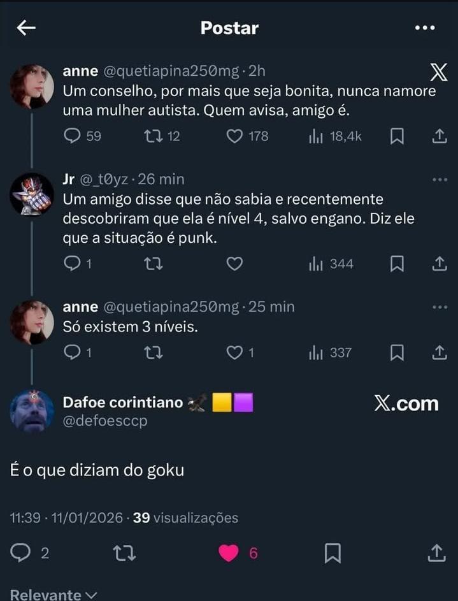Open Dafoe corintiano's profile picture
This screenshot has width=458, height=601.
(32, 411)
